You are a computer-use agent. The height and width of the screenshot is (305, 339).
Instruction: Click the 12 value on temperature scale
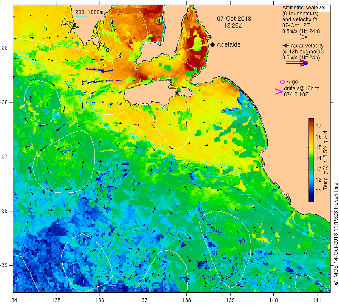(x=319, y=180)
